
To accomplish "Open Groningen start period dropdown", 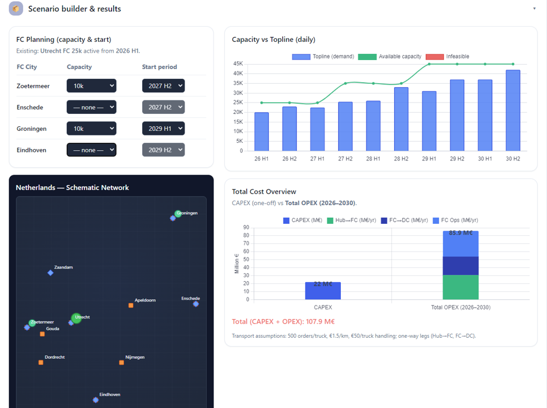I will coord(163,129).
